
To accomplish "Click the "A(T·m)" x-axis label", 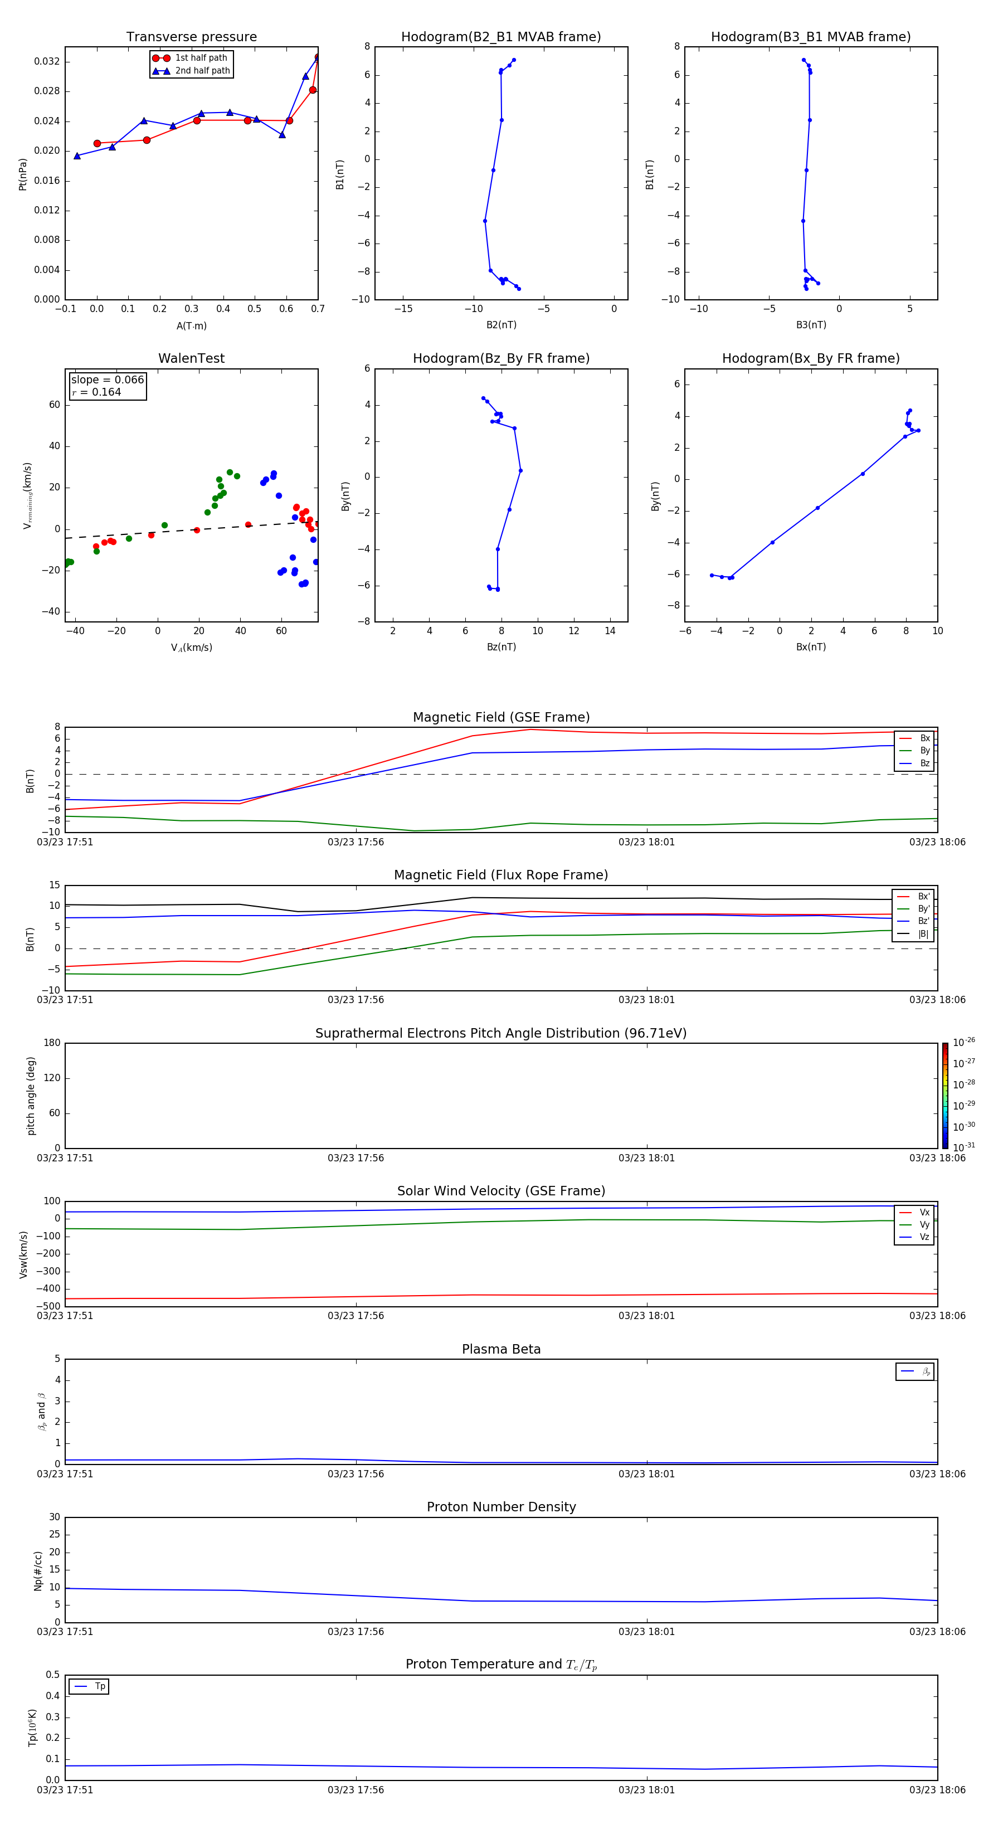I will click(x=191, y=326).
